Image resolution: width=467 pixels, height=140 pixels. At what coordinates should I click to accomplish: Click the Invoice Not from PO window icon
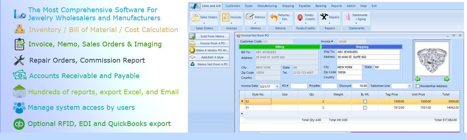238,36
